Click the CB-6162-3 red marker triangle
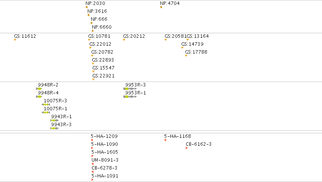The image size is (322, 182). coord(187,148)
